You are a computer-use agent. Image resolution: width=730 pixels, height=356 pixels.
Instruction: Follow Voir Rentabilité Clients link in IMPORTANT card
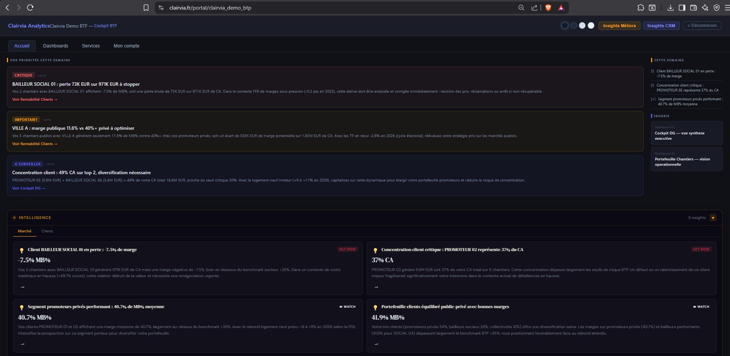(x=35, y=144)
